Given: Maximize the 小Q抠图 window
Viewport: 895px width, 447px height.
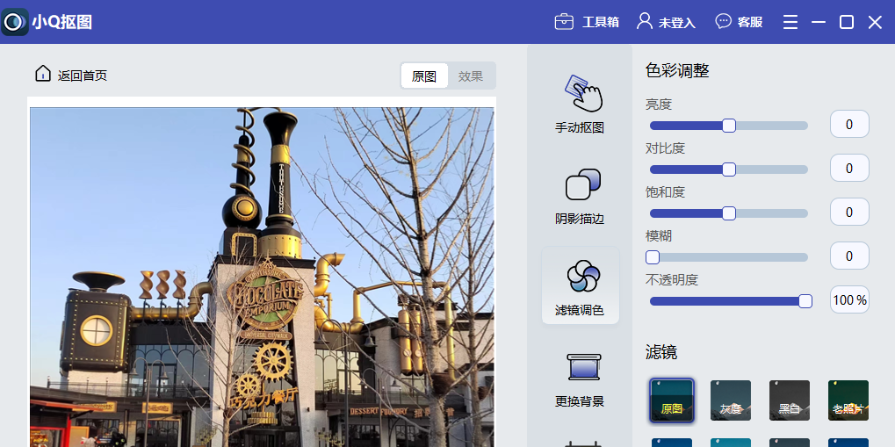Looking at the screenshot, I should tap(847, 22).
